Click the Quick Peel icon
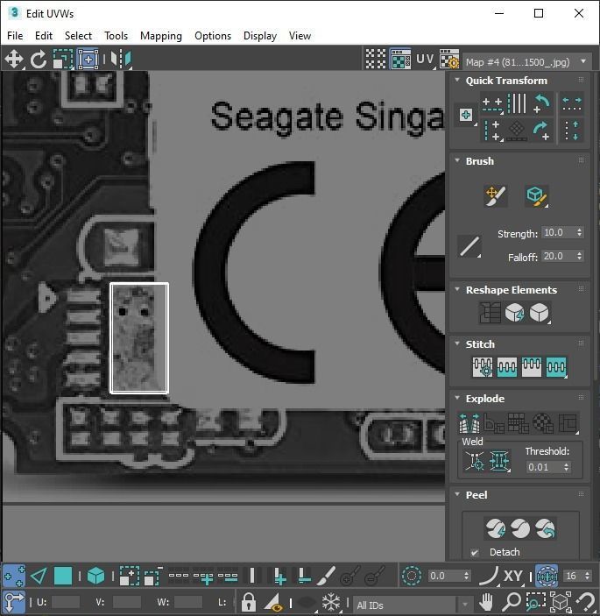This screenshot has height=616, width=600. click(496, 528)
